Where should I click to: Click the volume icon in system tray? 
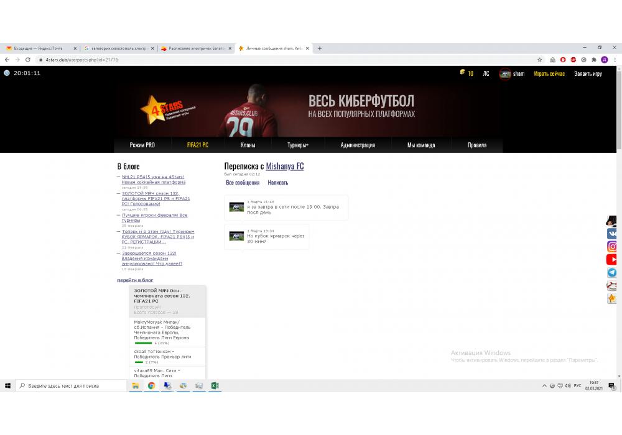pyautogui.click(x=568, y=385)
